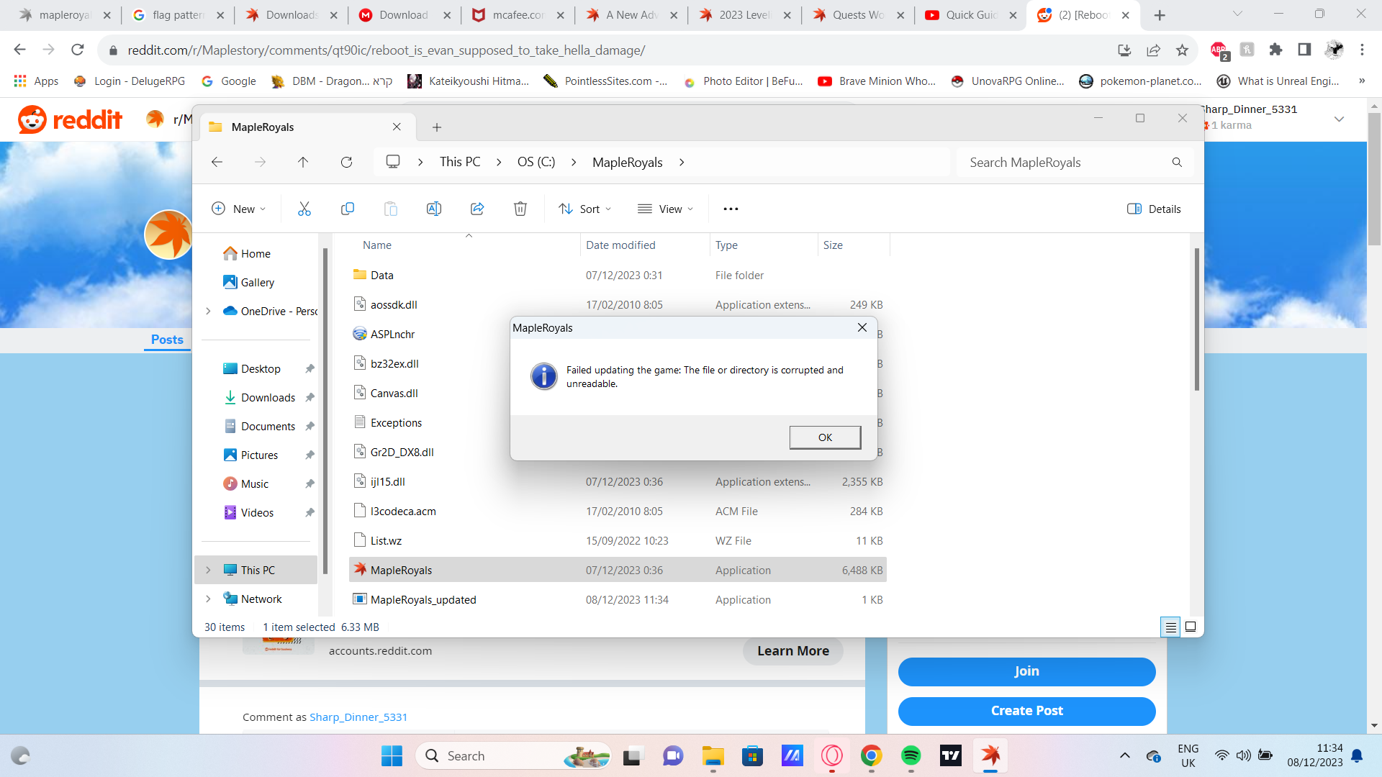
Task: Go back in File Explorer
Action: tap(217, 162)
